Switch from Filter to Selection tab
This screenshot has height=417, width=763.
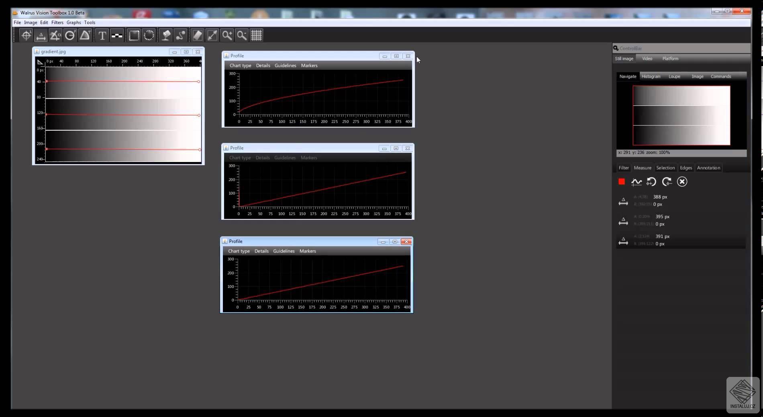(665, 168)
